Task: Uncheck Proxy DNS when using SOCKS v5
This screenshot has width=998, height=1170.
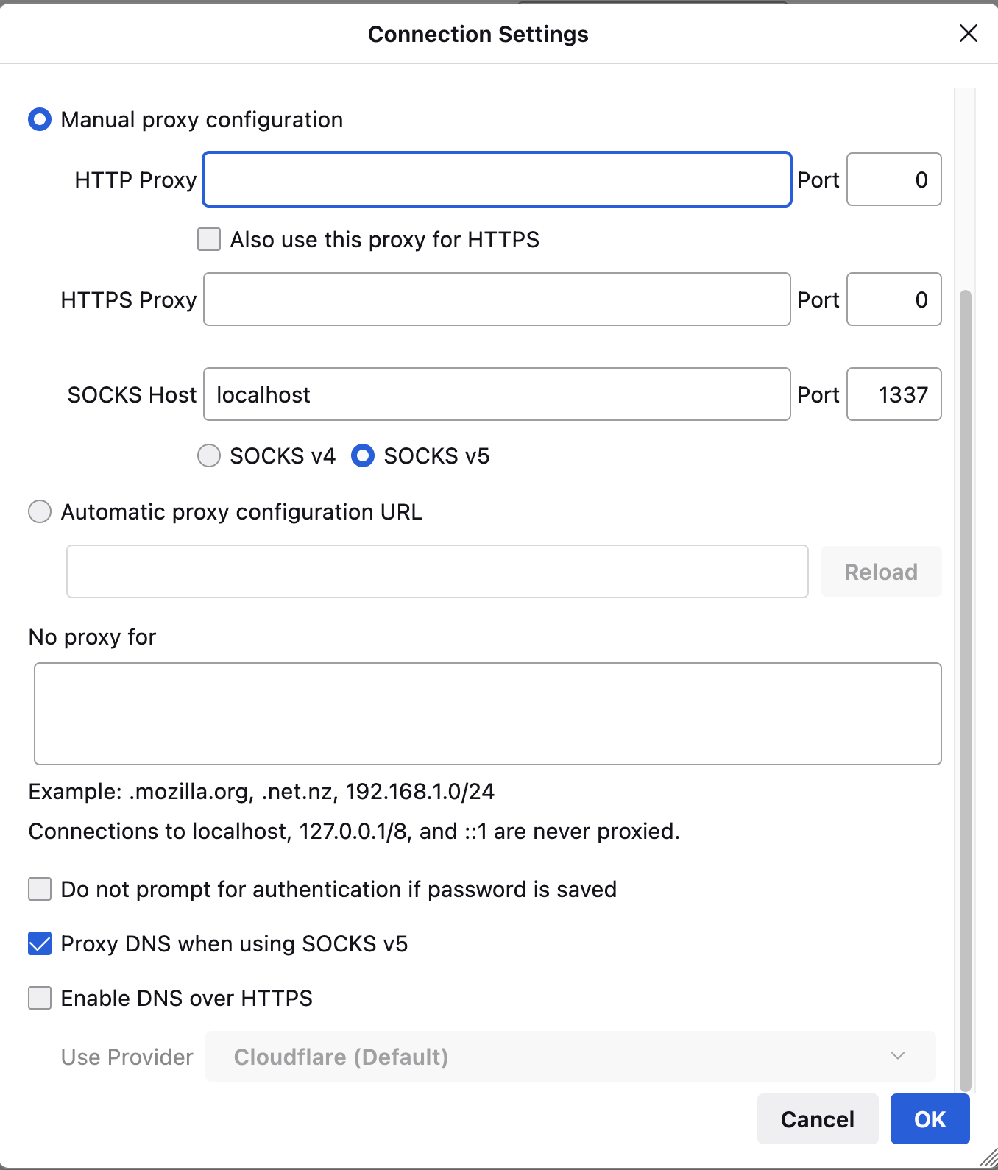Action: coord(40,943)
